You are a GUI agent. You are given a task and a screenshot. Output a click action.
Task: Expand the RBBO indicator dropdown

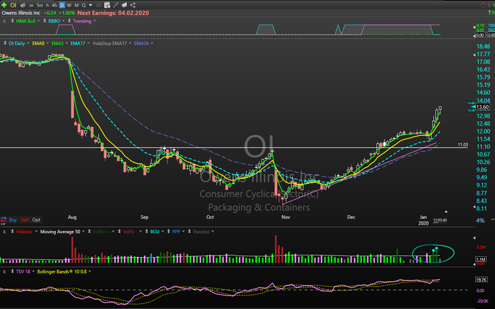[63, 21]
